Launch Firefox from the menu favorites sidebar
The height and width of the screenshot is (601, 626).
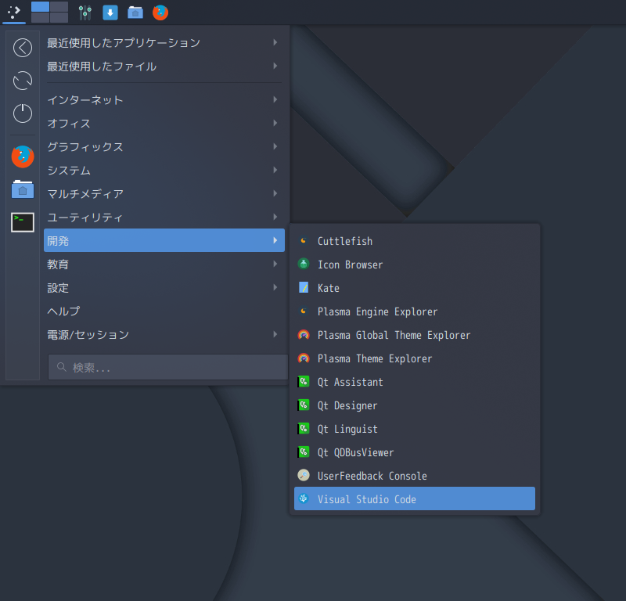(23, 157)
